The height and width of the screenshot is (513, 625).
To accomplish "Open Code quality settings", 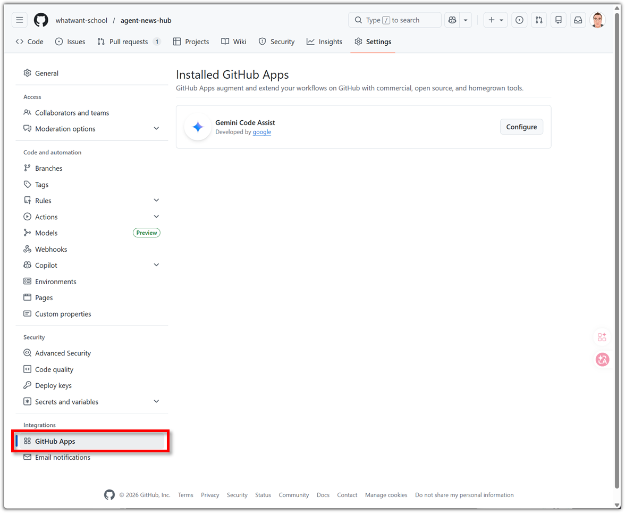I will point(91,369).
